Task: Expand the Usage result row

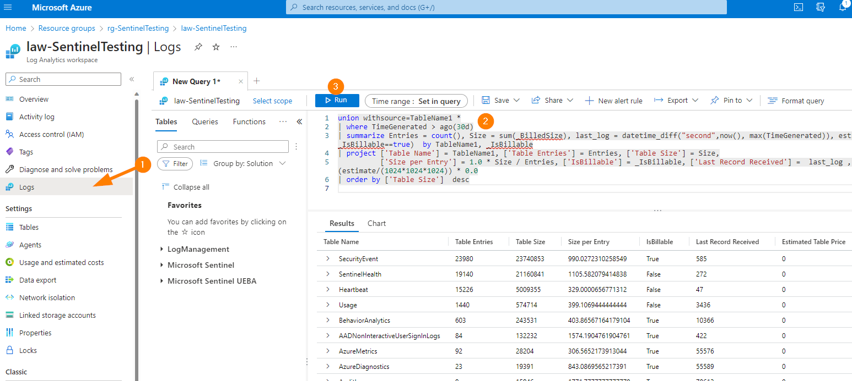Action: 328,305
